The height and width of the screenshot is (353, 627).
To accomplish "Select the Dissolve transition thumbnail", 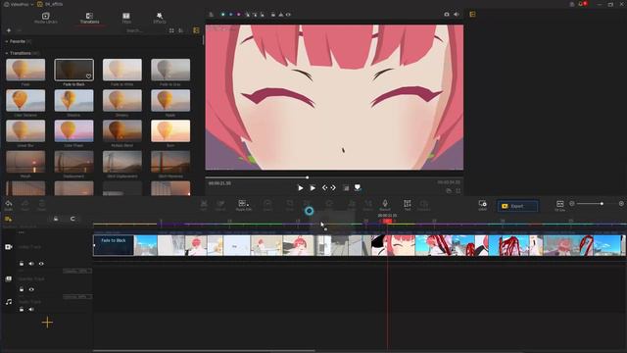I will (74, 100).
